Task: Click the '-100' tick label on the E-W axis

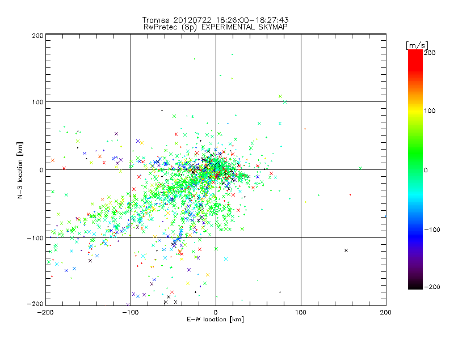Action: click(x=131, y=313)
